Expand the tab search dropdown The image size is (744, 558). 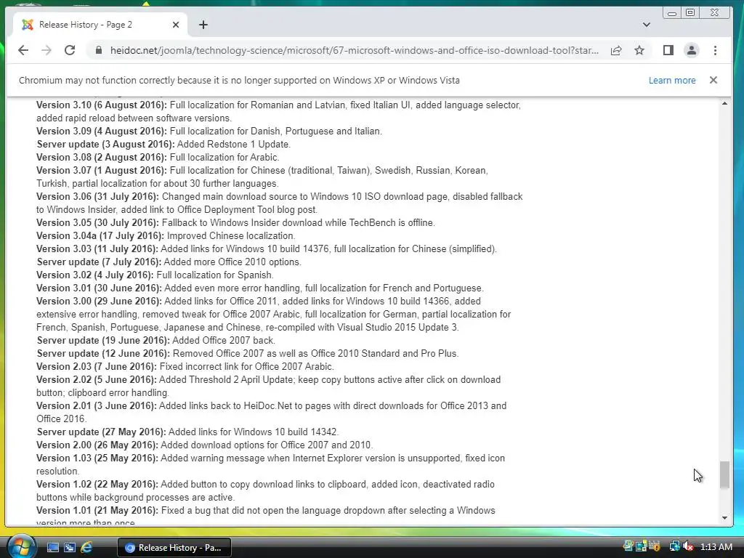(646, 25)
